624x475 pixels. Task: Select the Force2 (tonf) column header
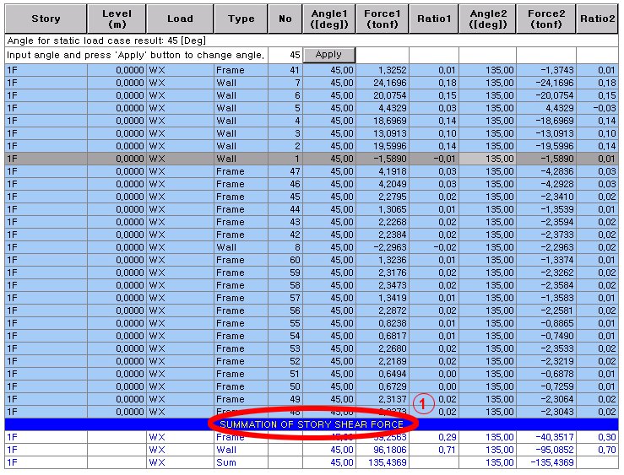click(x=546, y=18)
